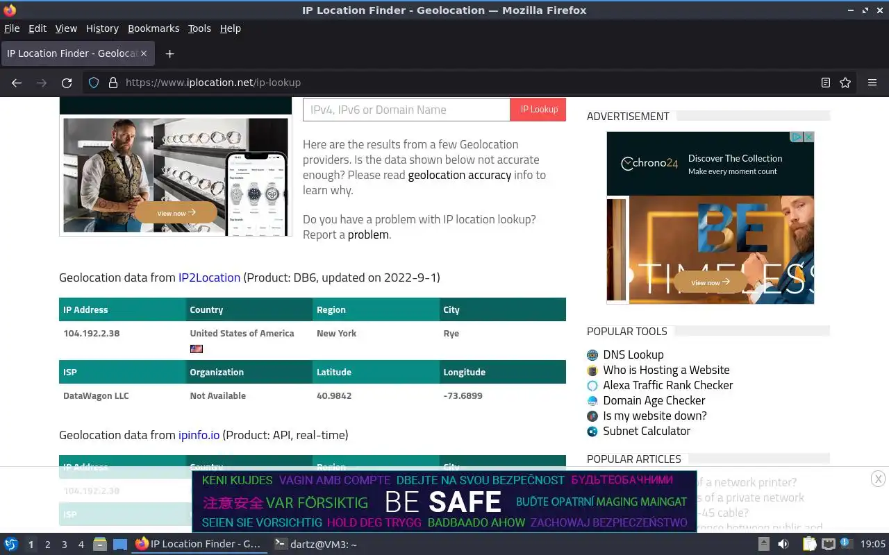Open Domain Age Checker link
Screen dimensions: 889x555
(x=654, y=400)
